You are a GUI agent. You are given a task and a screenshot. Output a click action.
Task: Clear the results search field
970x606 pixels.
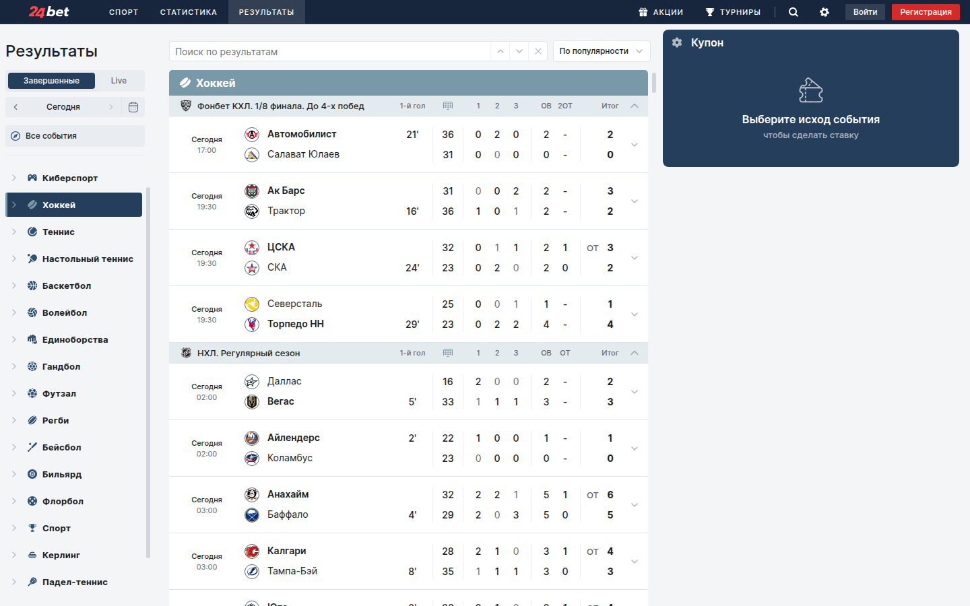(x=538, y=51)
